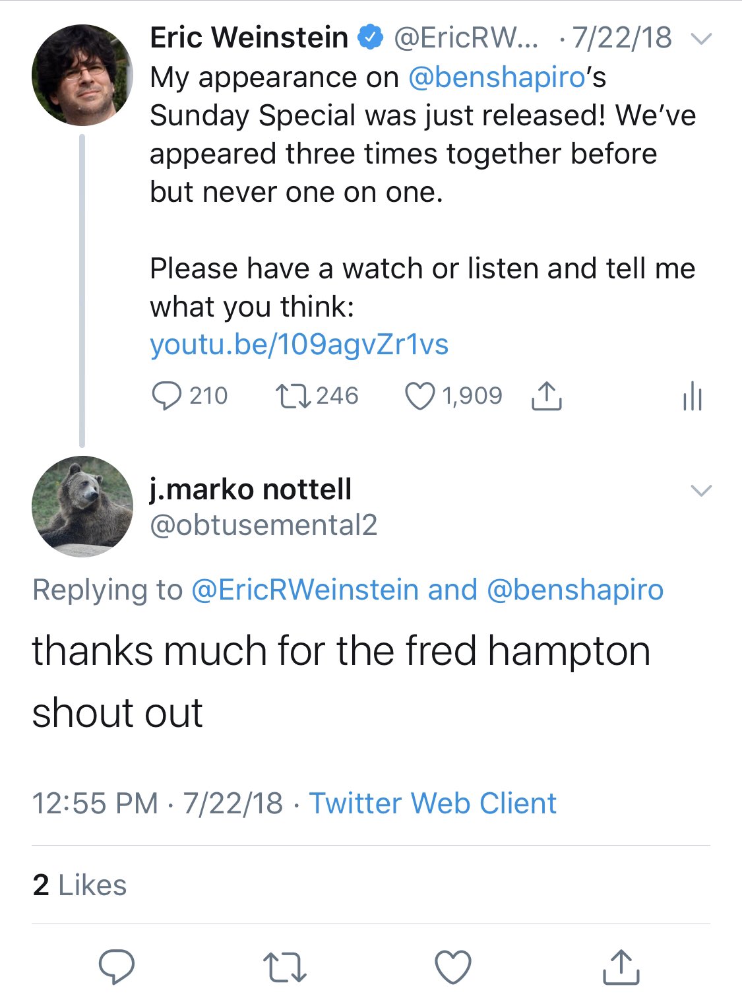Reply to Eric Weinstein's tweet
Screen dimensions: 742x1004
click(x=166, y=396)
